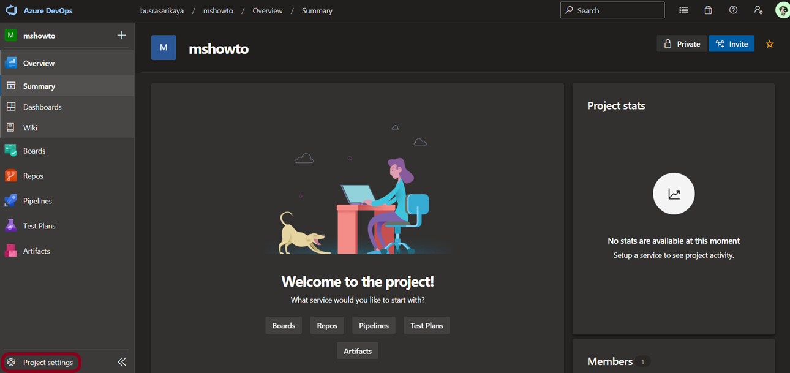
Task: Click the Members count badge 1
Action: tap(642, 362)
